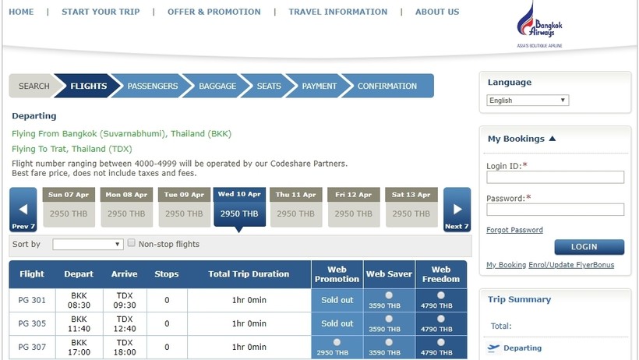
Task: Enable Non-stop flights checkbox
Action: (132, 243)
